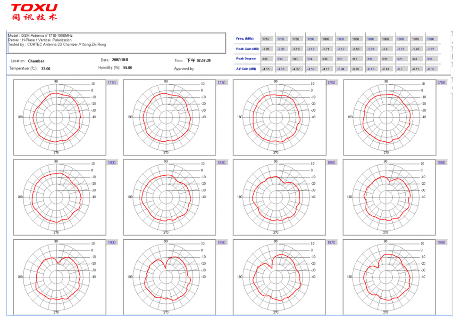Select the 1990 cell in the Freq. table row
This screenshot has width=453, height=317.
click(433, 39)
